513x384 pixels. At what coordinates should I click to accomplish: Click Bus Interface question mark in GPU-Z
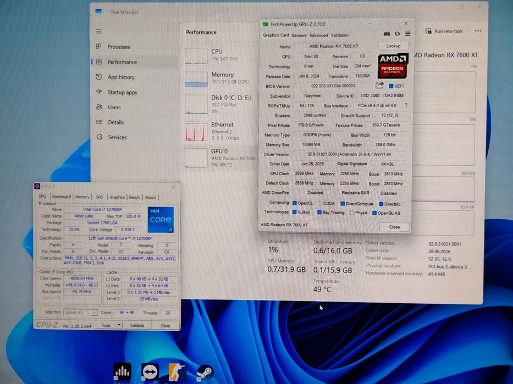[406, 105]
